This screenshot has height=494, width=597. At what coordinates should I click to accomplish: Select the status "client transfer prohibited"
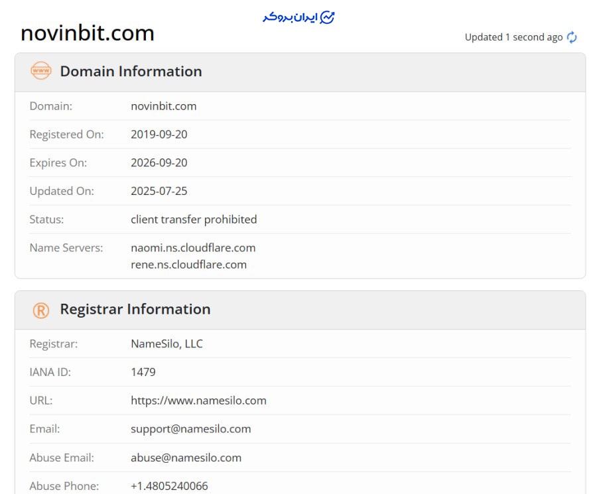tap(194, 219)
